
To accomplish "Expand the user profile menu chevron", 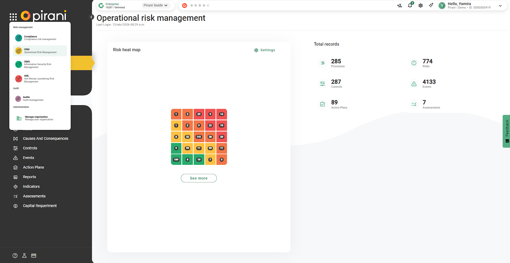I will coord(500,6).
